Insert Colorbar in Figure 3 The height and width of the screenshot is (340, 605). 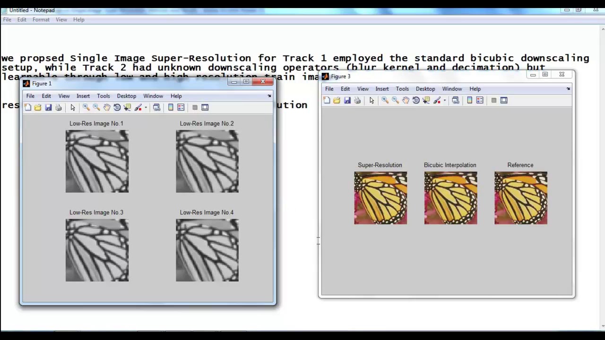click(469, 100)
